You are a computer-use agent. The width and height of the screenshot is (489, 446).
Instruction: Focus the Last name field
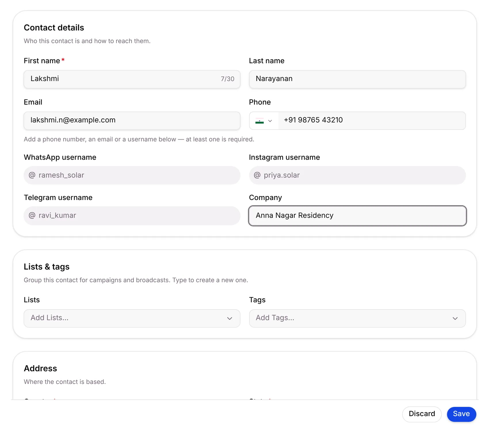click(357, 79)
